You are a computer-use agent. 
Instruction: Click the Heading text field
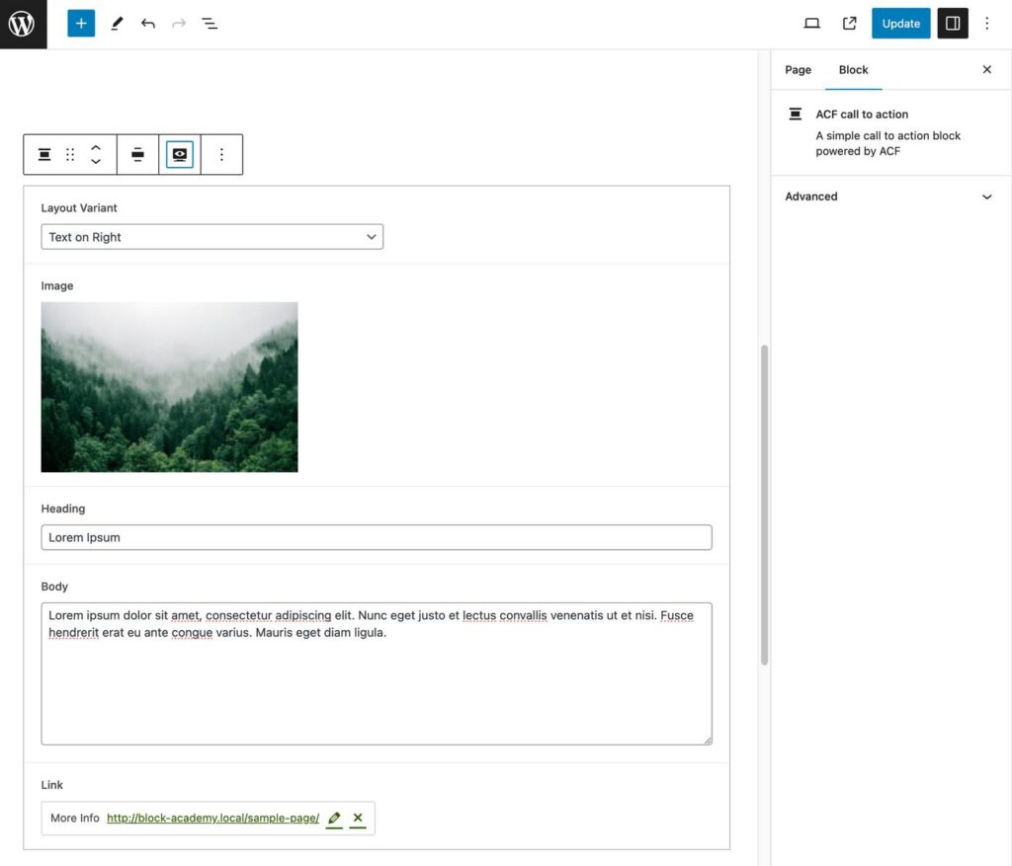376,537
